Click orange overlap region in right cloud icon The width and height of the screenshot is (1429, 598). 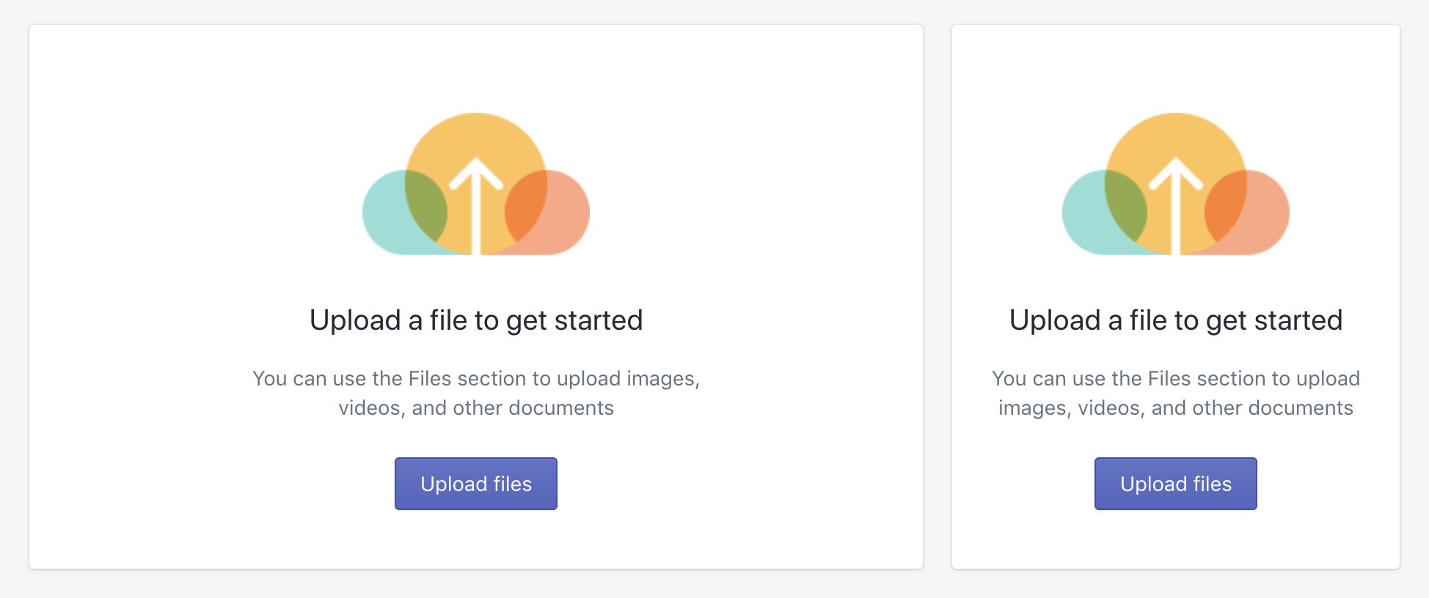pyautogui.click(x=1225, y=205)
